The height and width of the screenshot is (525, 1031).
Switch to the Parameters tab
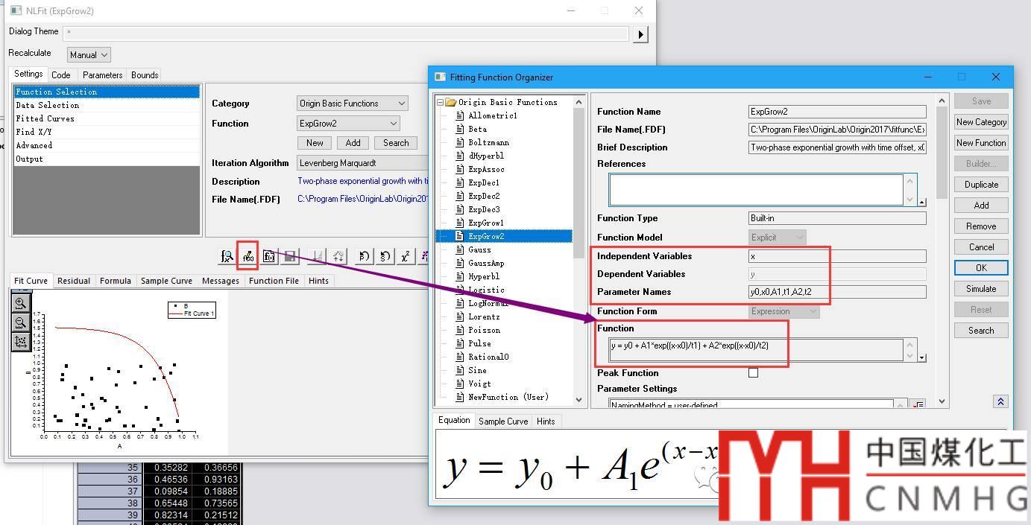pyautogui.click(x=103, y=75)
